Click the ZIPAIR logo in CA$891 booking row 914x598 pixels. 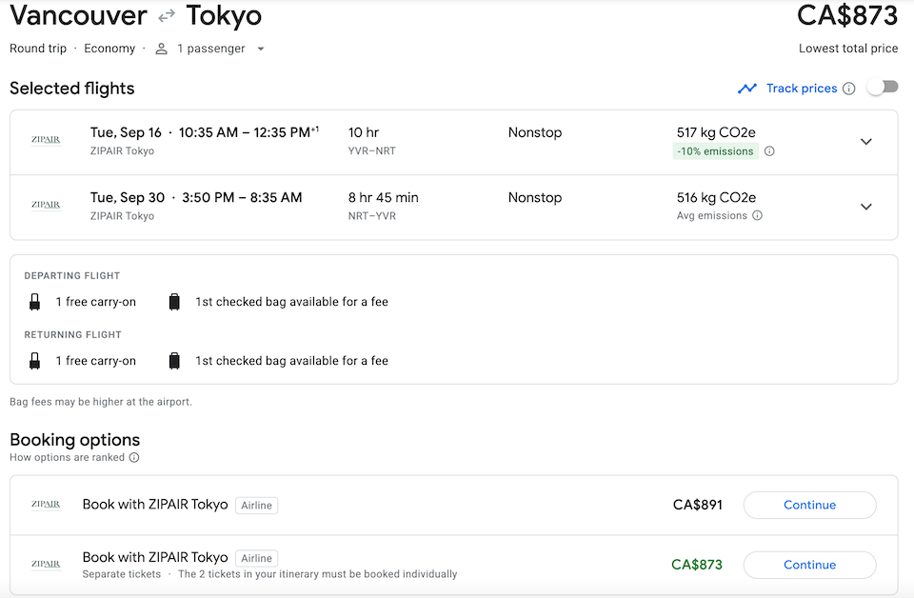pyautogui.click(x=46, y=505)
